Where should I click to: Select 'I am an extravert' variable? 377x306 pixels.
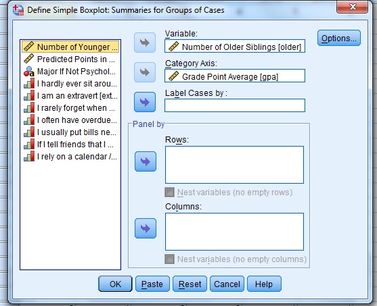pos(70,96)
